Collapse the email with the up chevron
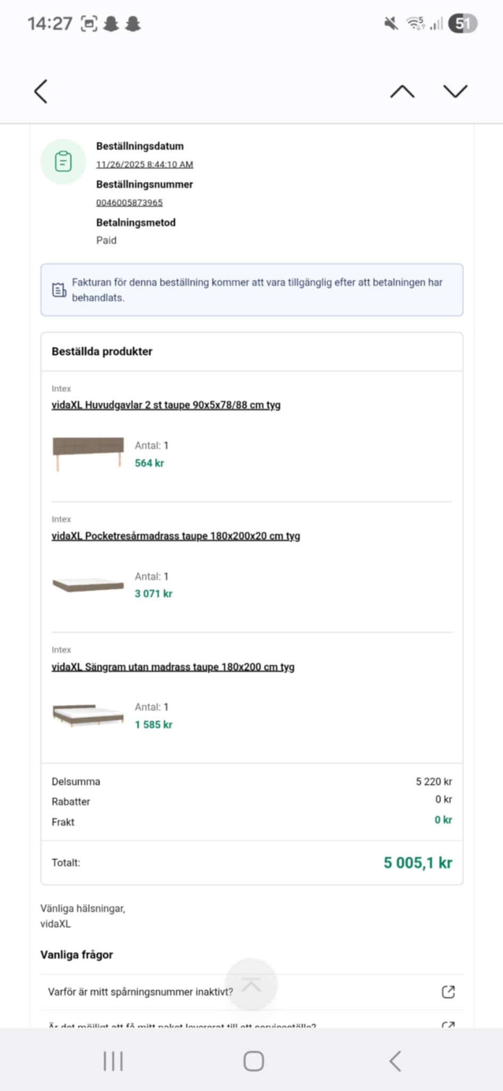The height and width of the screenshot is (1091, 503). (x=402, y=91)
